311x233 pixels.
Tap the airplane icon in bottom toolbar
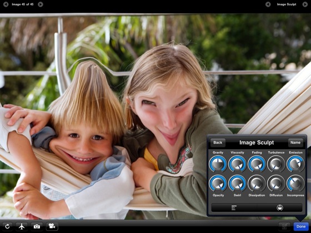click(22, 226)
